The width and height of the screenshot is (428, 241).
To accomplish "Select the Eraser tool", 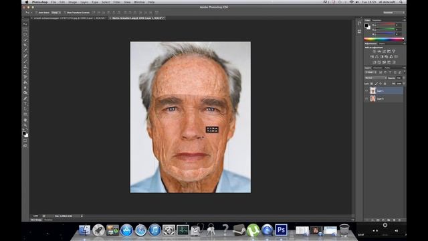I will click(x=25, y=77).
